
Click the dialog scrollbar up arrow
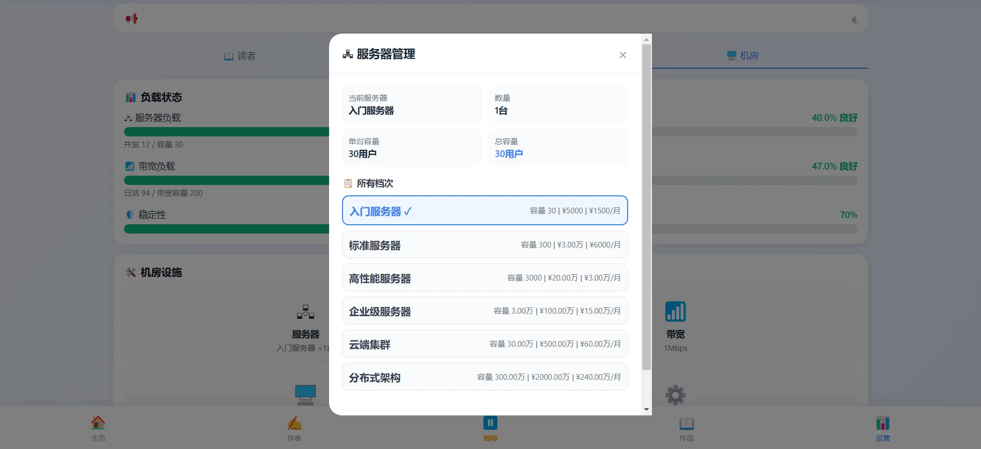[x=646, y=39]
